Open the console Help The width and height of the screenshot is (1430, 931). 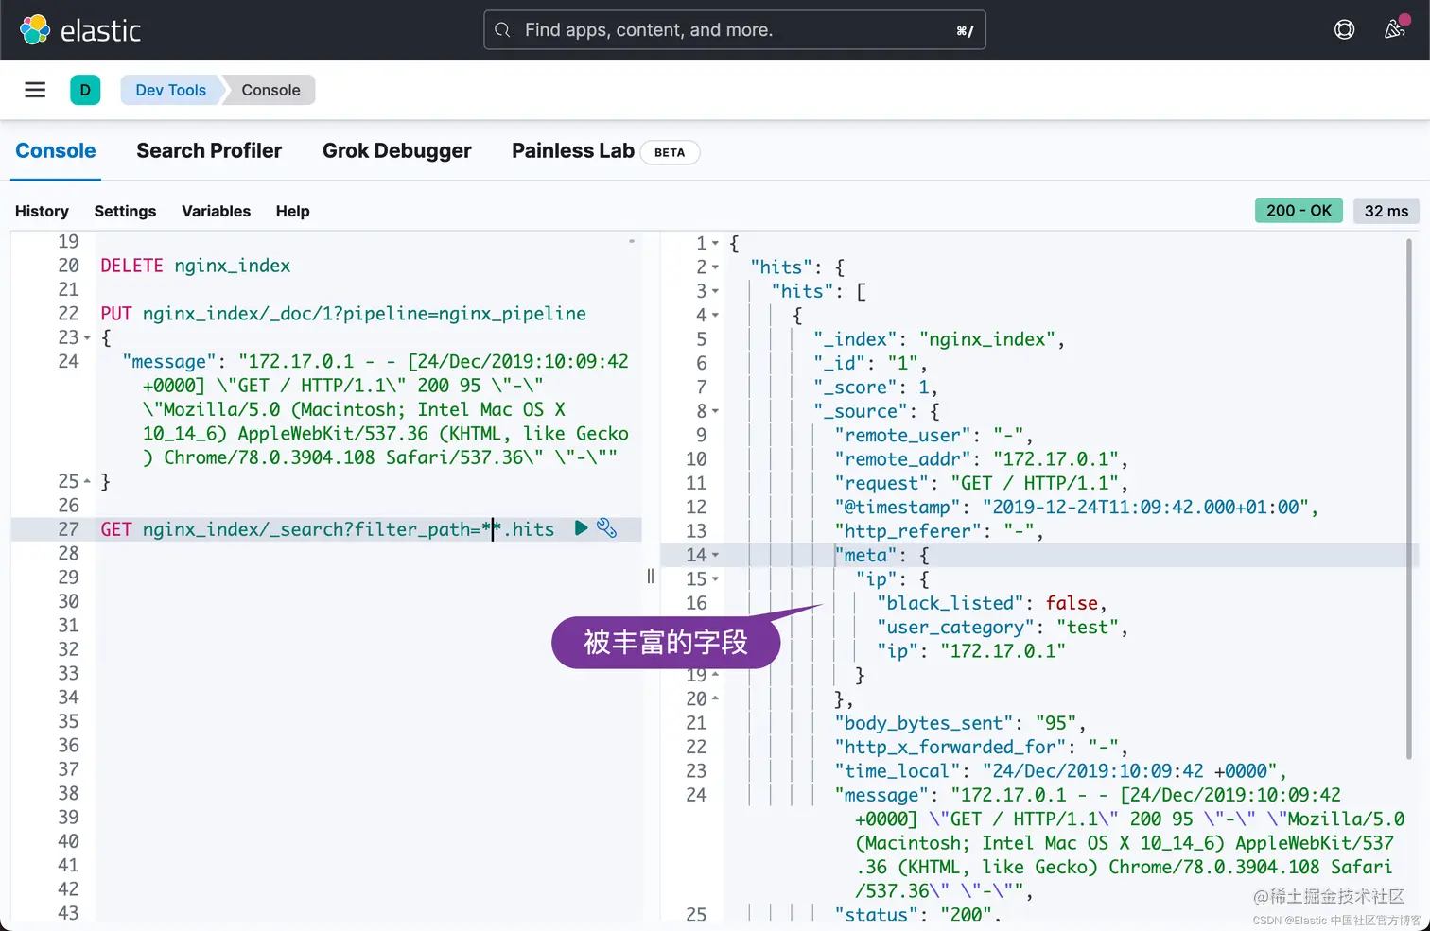pos(292,211)
